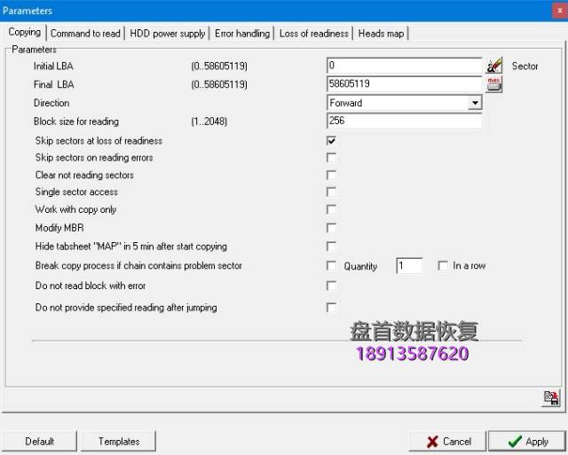This screenshot has height=455, width=568.
Task: Click the Forward direction combo box
Action: [x=405, y=103]
